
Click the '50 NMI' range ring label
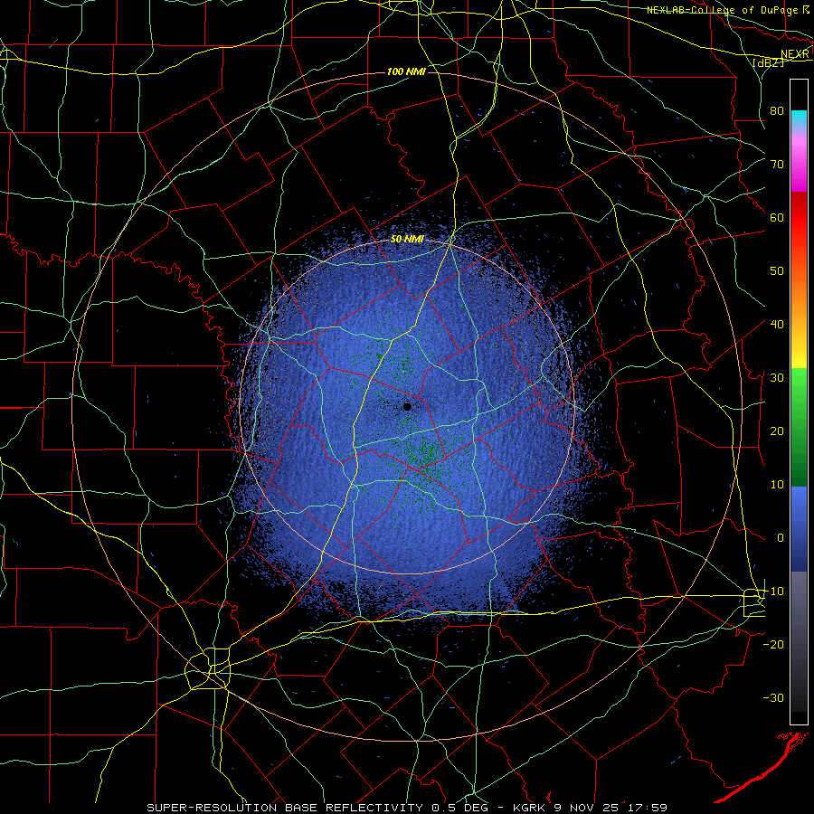[x=407, y=240]
